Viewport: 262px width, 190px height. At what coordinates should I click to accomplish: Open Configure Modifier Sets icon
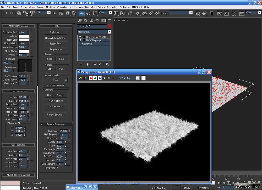click(107, 64)
